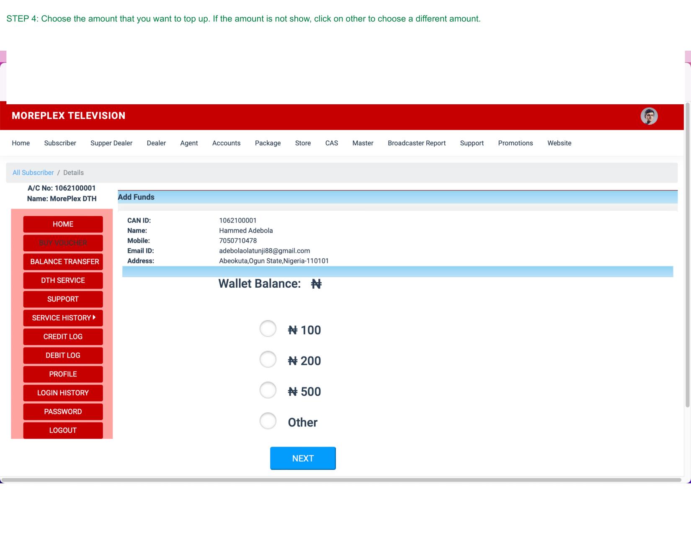Open the CAS menu
Viewport: 691px width, 534px height.
[x=332, y=143]
